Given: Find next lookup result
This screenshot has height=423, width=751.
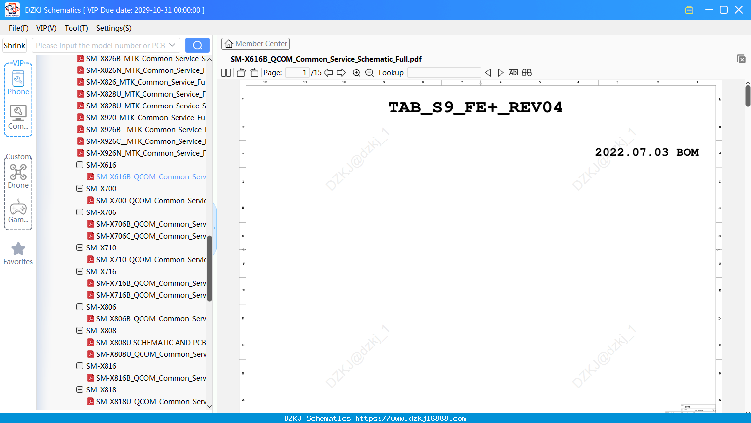Looking at the screenshot, I should pyautogui.click(x=501, y=73).
